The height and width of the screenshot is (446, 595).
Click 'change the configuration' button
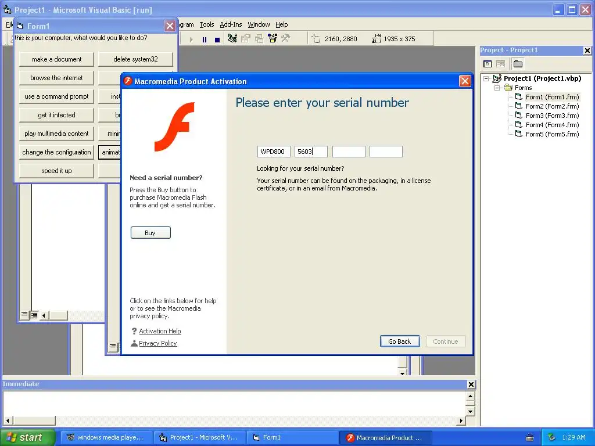[x=56, y=152]
